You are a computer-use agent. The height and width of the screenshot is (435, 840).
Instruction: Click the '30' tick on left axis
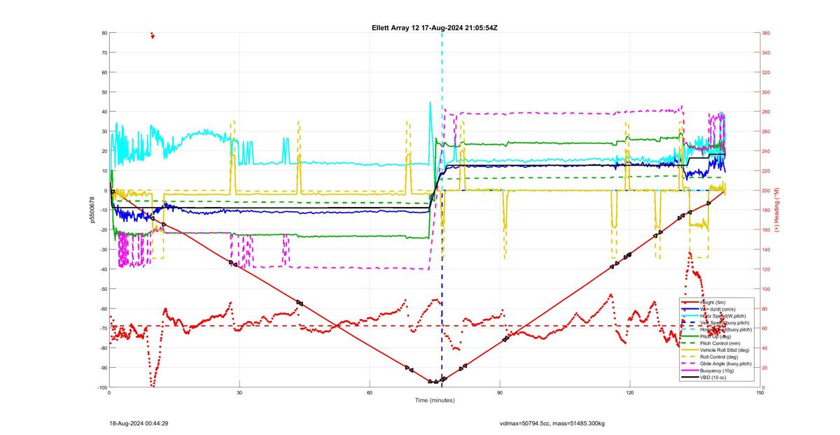pyautogui.click(x=104, y=131)
